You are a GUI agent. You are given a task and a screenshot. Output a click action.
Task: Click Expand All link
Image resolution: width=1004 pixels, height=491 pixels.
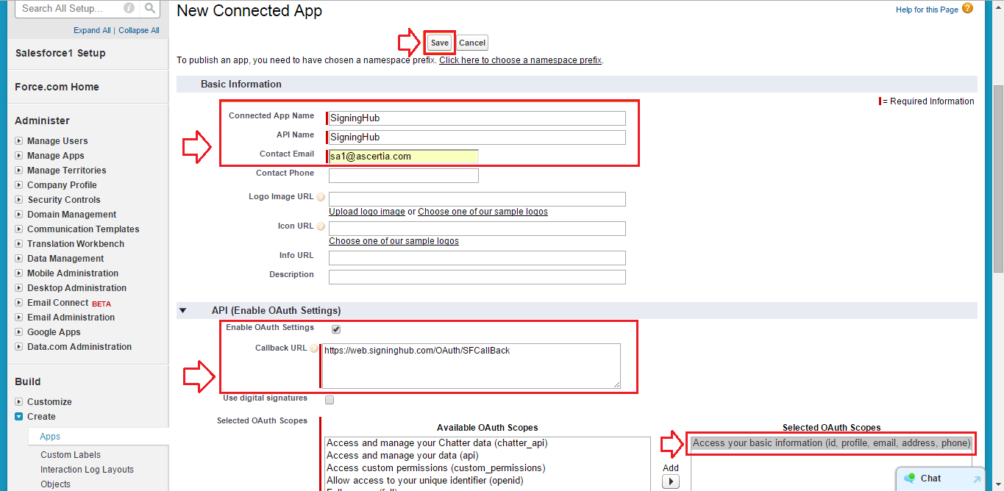(x=92, y=30)
